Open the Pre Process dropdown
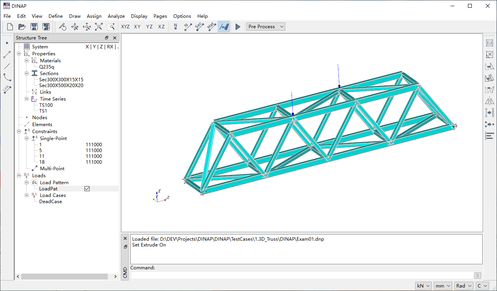 pyautogui.click(x=266, y=27)
